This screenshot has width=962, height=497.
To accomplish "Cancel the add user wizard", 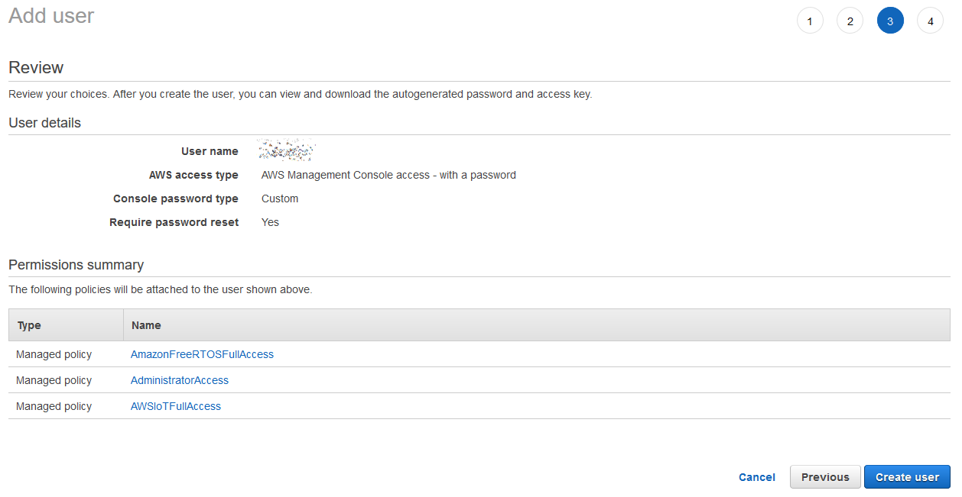I will tap(756, 477).
